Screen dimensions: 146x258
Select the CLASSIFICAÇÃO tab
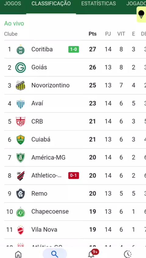[51, 3]
